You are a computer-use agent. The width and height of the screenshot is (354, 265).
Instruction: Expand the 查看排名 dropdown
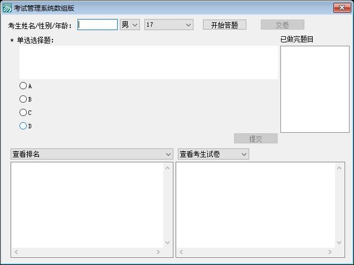pyautogui.click(x=92, y=154)
